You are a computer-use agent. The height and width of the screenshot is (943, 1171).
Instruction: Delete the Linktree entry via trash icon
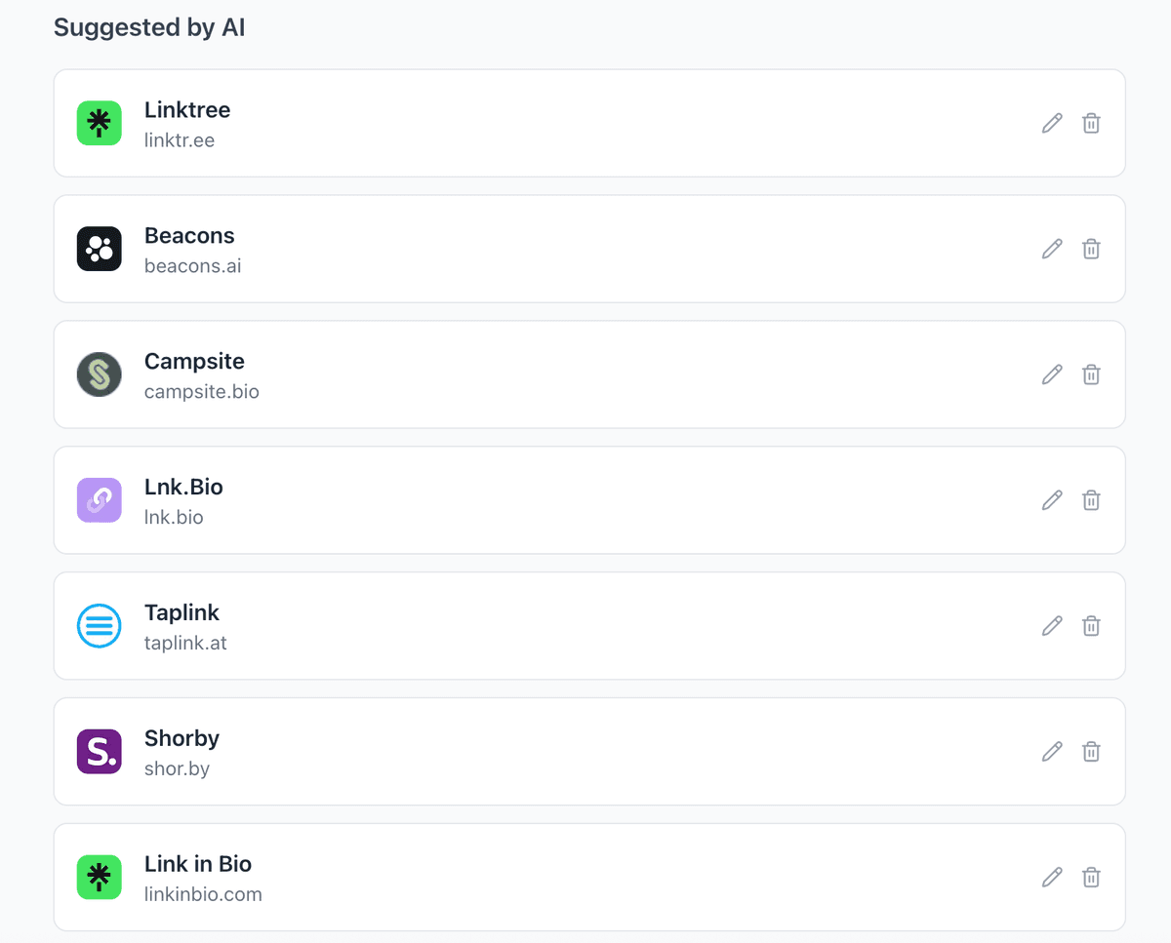[x=1091, y=123]
